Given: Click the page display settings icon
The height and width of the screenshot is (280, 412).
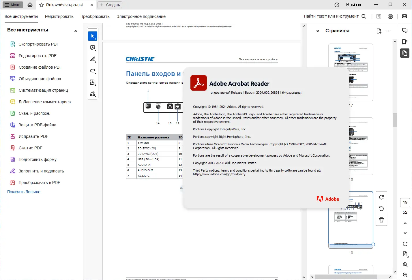Looking at the screenshot, I should [405, 254].
